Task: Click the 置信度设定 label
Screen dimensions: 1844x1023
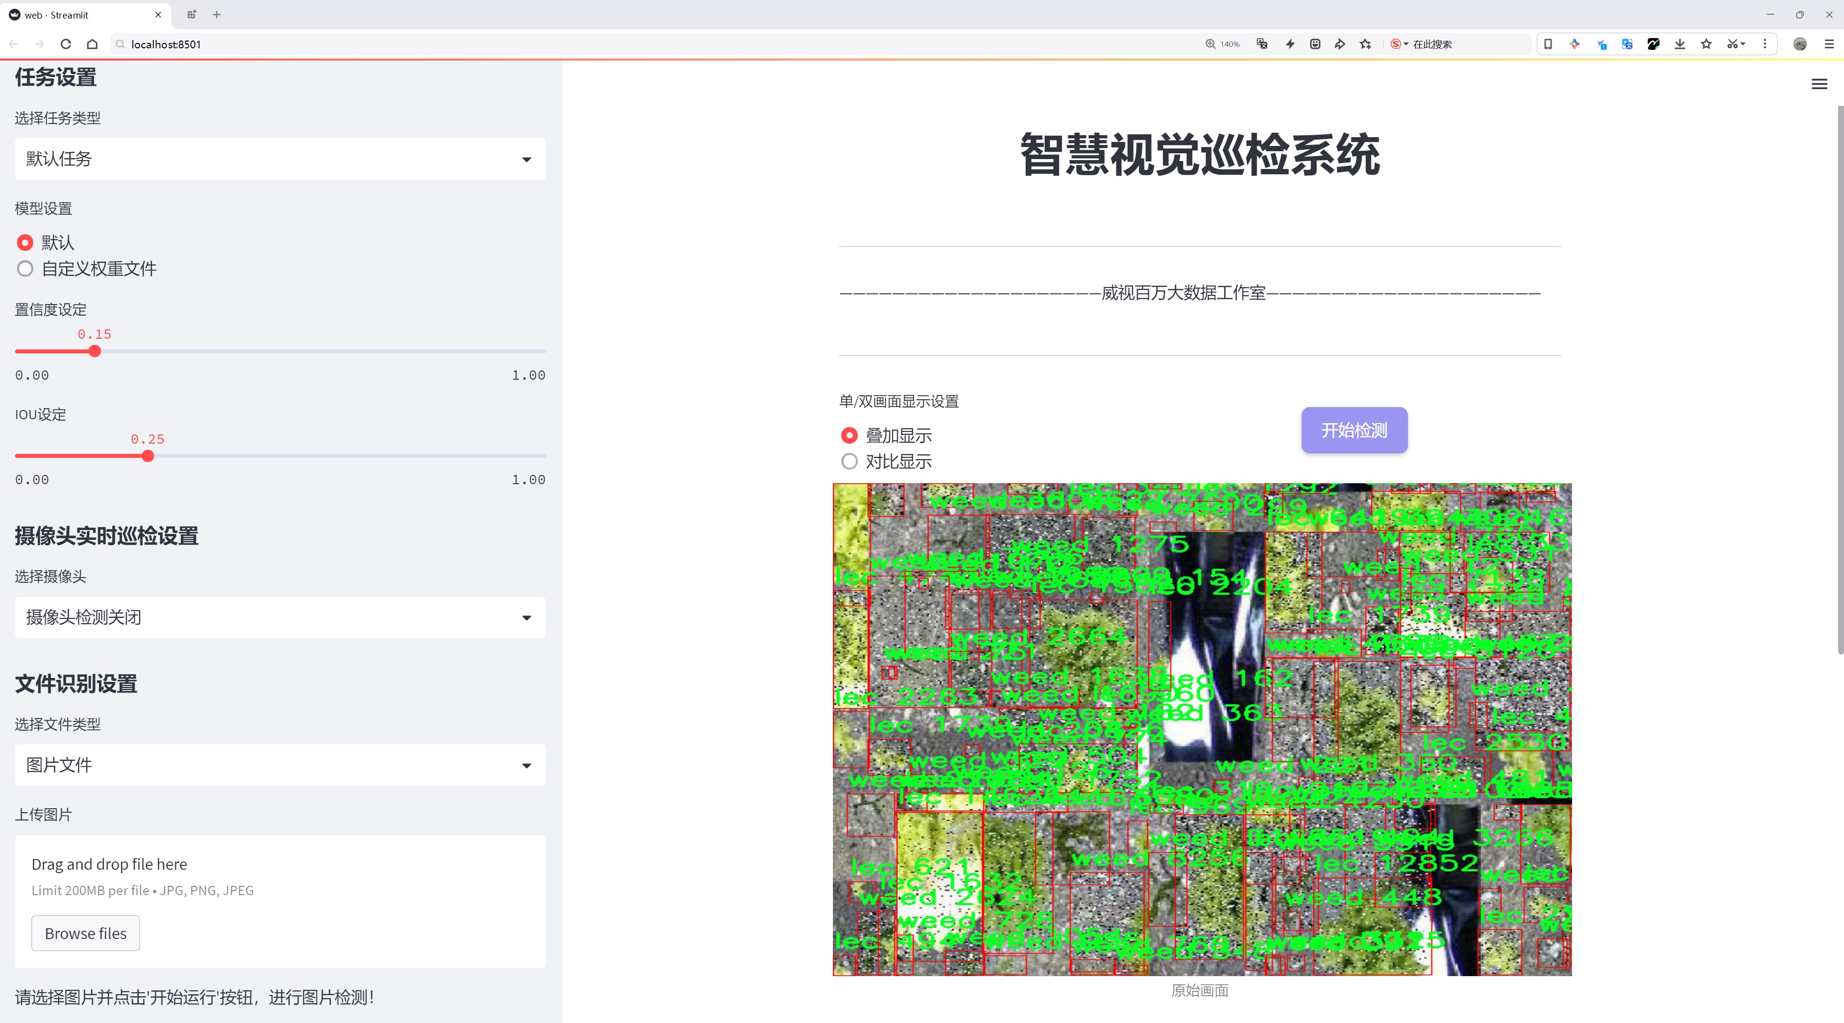Action: (x=51, y=310)
